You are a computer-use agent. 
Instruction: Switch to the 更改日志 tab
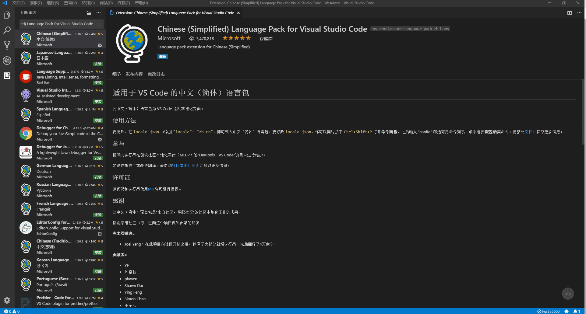coord(156,74)
